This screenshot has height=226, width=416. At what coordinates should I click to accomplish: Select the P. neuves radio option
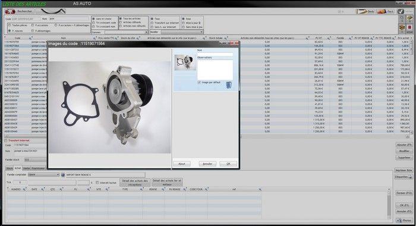tap(10, 30)
